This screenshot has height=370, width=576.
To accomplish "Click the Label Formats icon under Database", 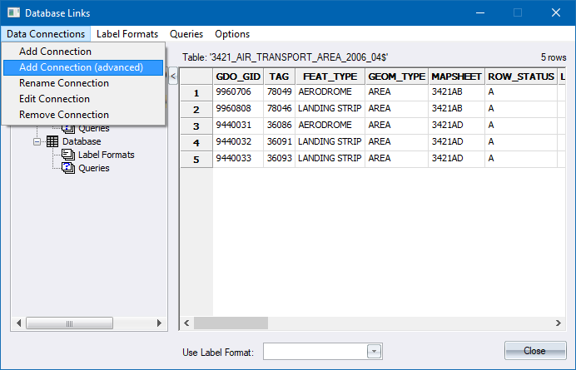I will pyautogui.click(x=68, y=155).
